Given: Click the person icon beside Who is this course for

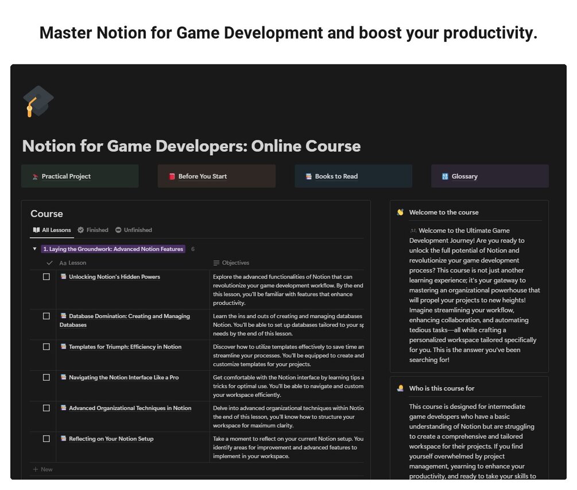Looking at the screenshot, I should pos(400,388).
